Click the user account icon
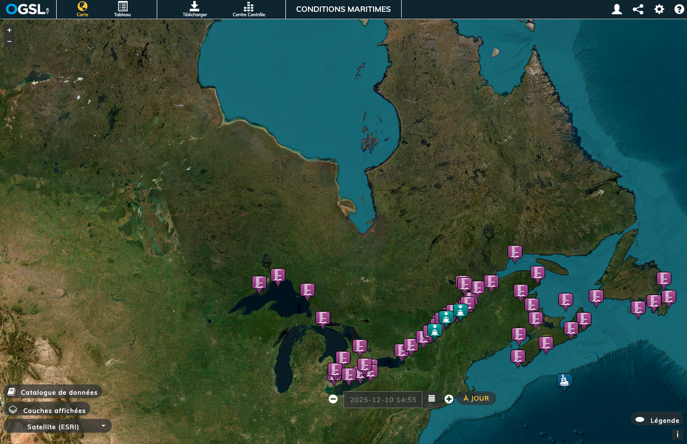The image size is (687, 444). [617, 9]
